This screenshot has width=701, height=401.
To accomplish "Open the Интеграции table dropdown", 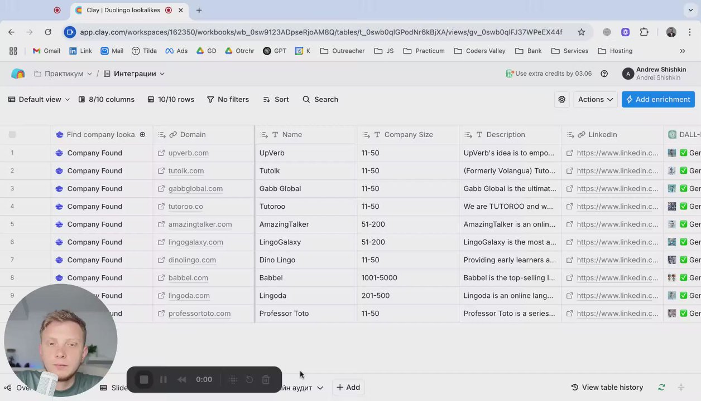I will click(134, 74).
